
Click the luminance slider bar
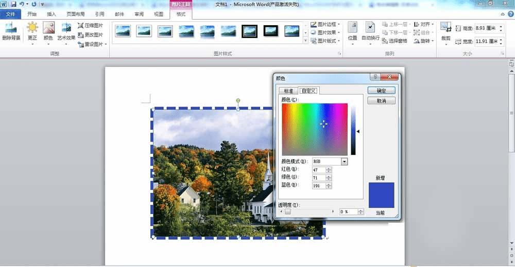pyautogui.click(x=353, y=130)
